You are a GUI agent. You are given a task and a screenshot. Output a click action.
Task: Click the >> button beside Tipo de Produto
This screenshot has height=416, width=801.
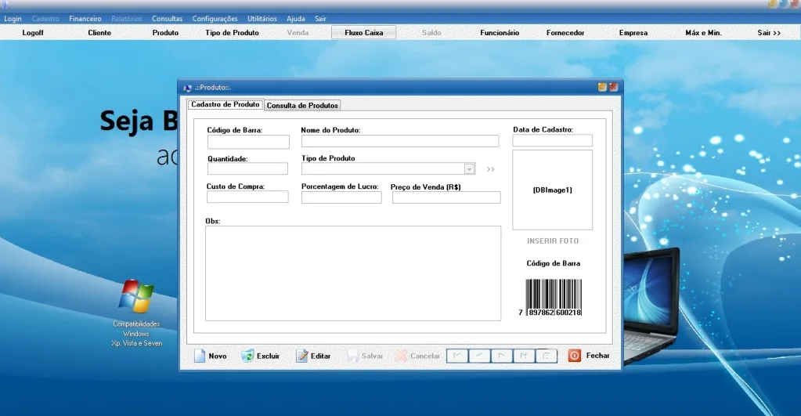490,169
